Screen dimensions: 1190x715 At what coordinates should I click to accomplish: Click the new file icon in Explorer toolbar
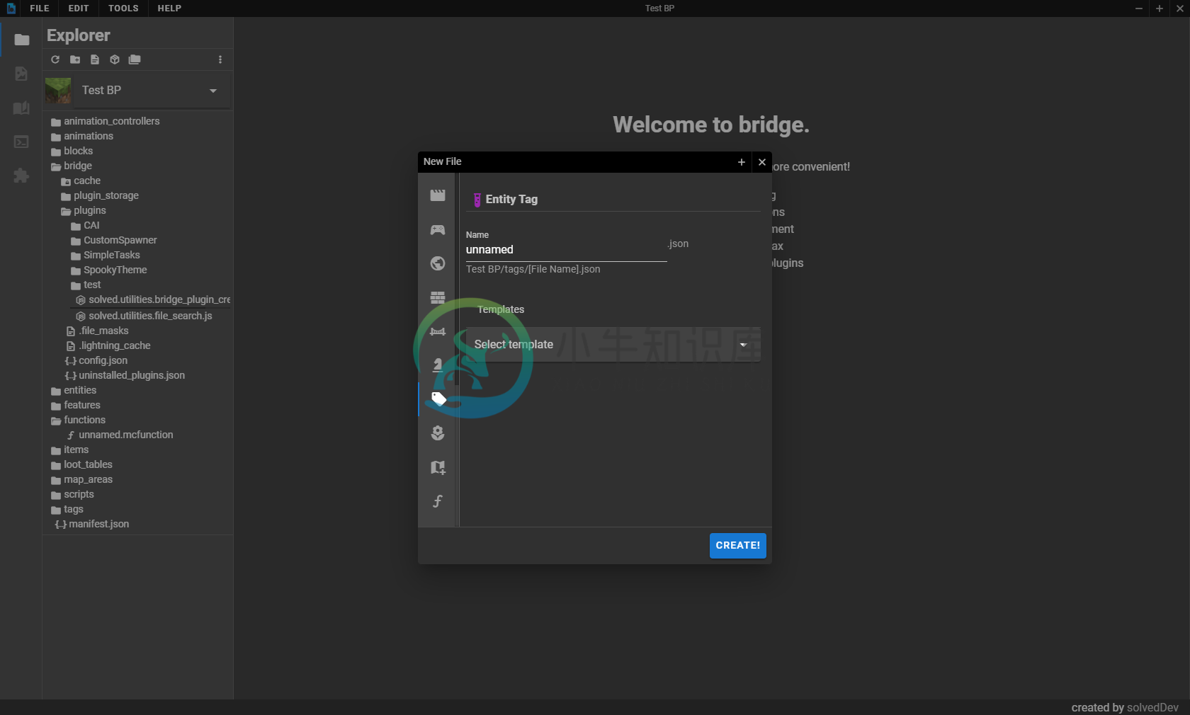pos(95,59)
